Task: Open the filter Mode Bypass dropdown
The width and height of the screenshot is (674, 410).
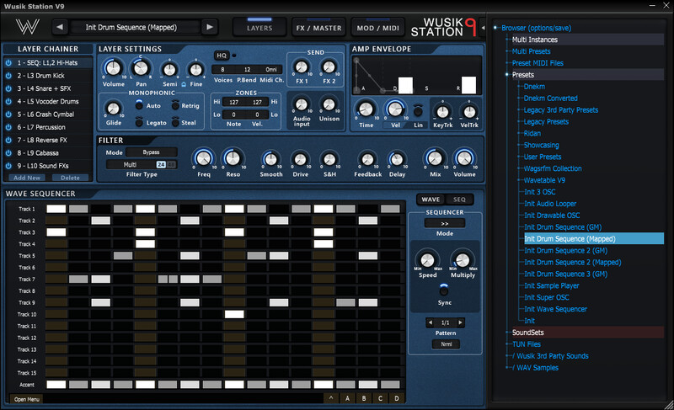Action: coord(152,152)
